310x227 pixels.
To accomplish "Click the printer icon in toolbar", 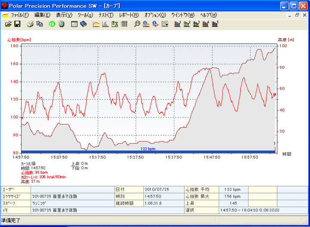I will point(31,24).
